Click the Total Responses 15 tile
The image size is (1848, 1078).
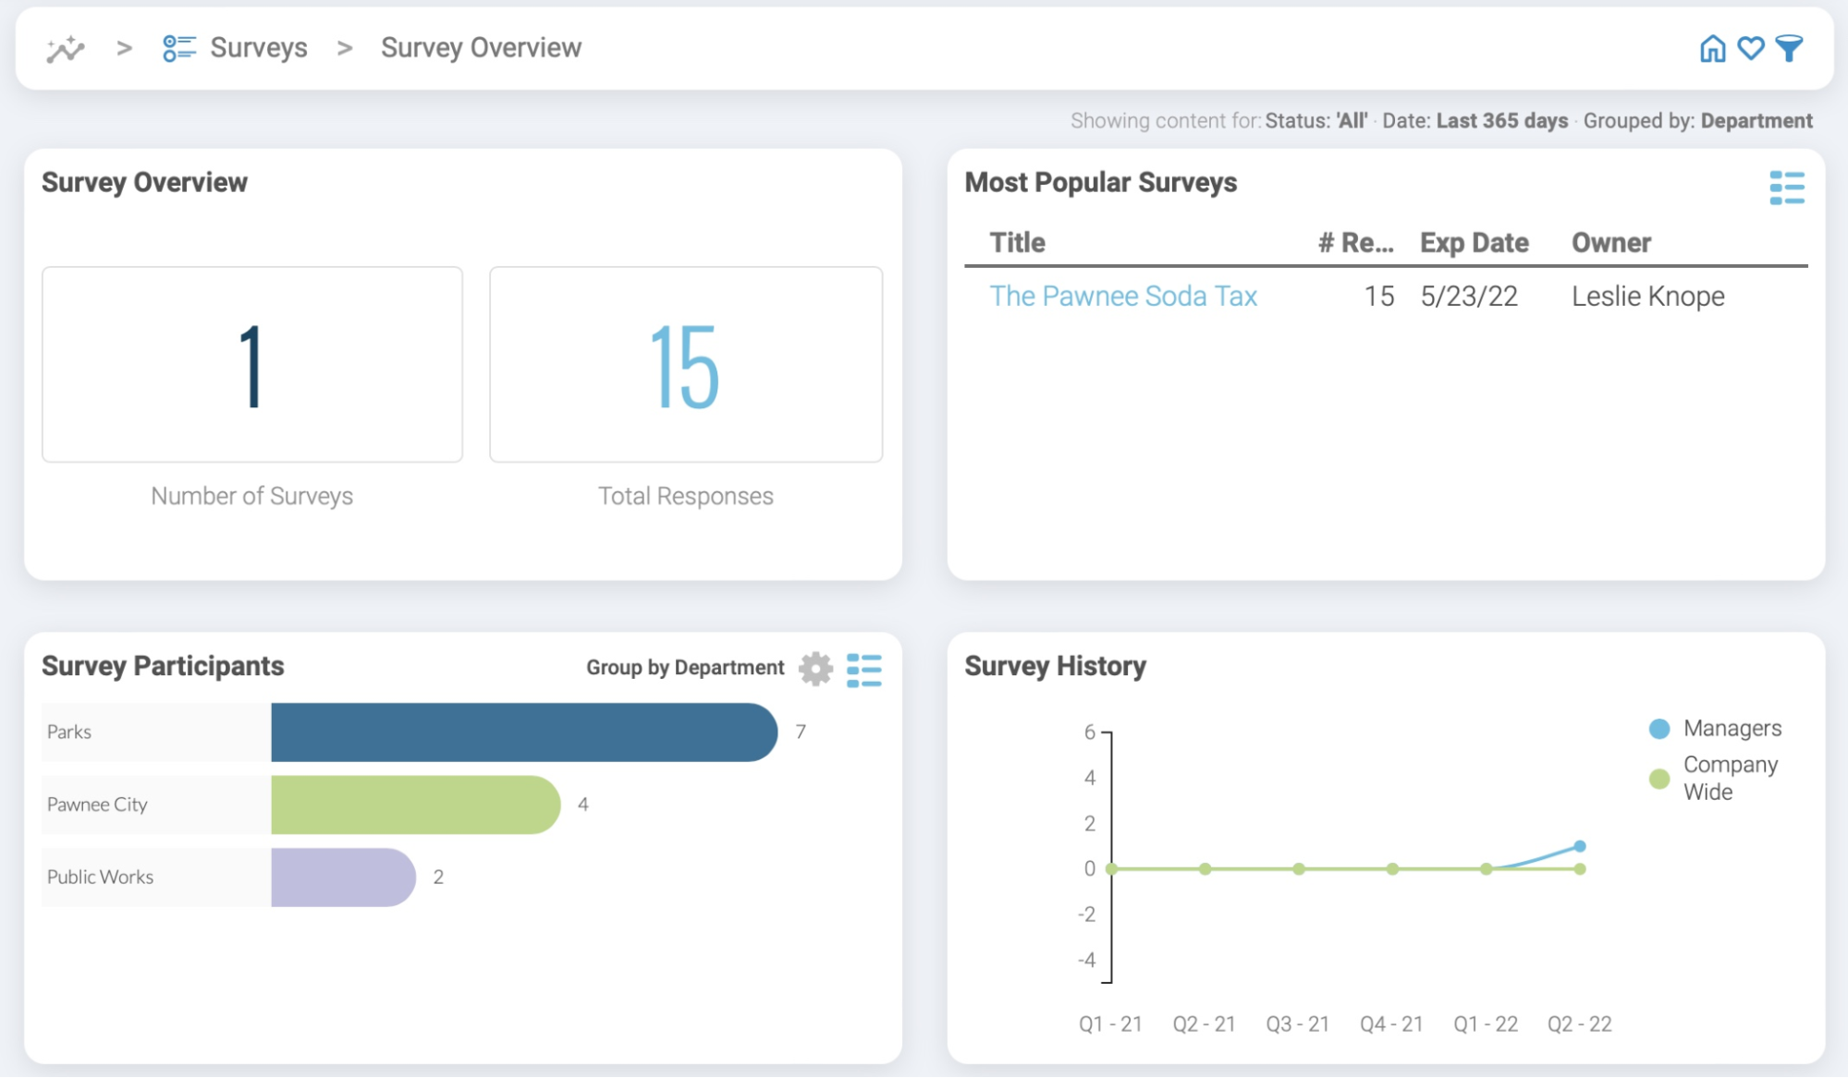(685, 366)
